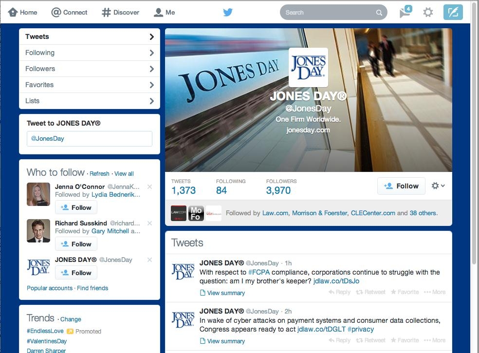The height and width of the screenshot is (353, 479).
Task: Open jdlaw.co/tDsJo link
Action: coord(336,281)
